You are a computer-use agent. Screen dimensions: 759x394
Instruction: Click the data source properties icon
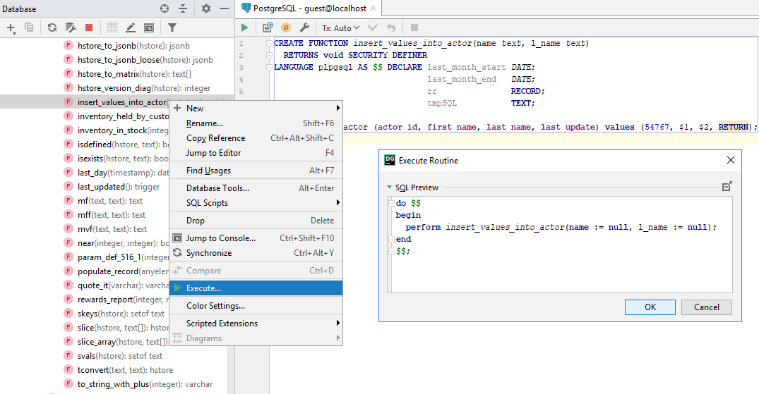71,27
